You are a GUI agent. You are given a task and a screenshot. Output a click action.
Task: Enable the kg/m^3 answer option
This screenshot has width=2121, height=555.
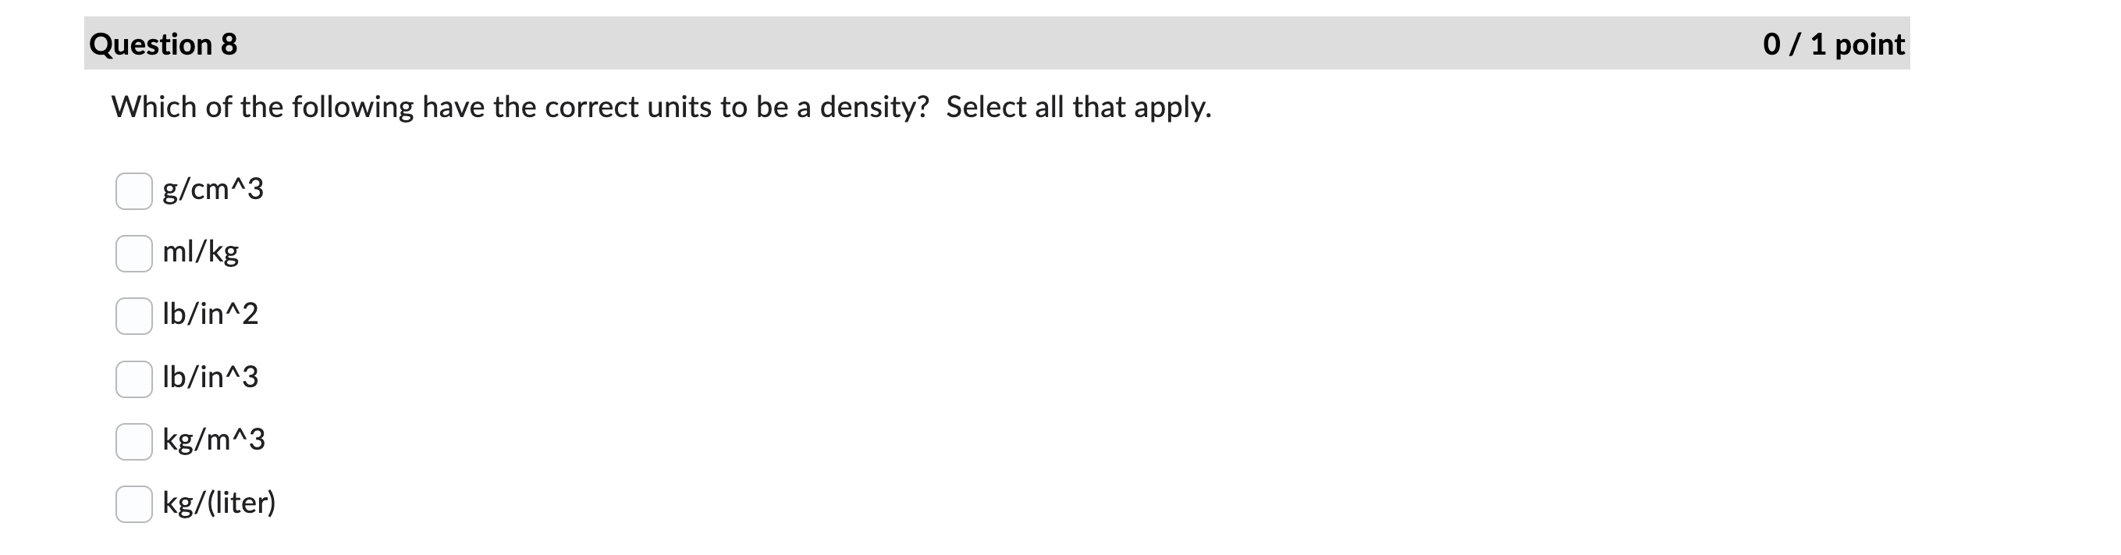[134, 439]
